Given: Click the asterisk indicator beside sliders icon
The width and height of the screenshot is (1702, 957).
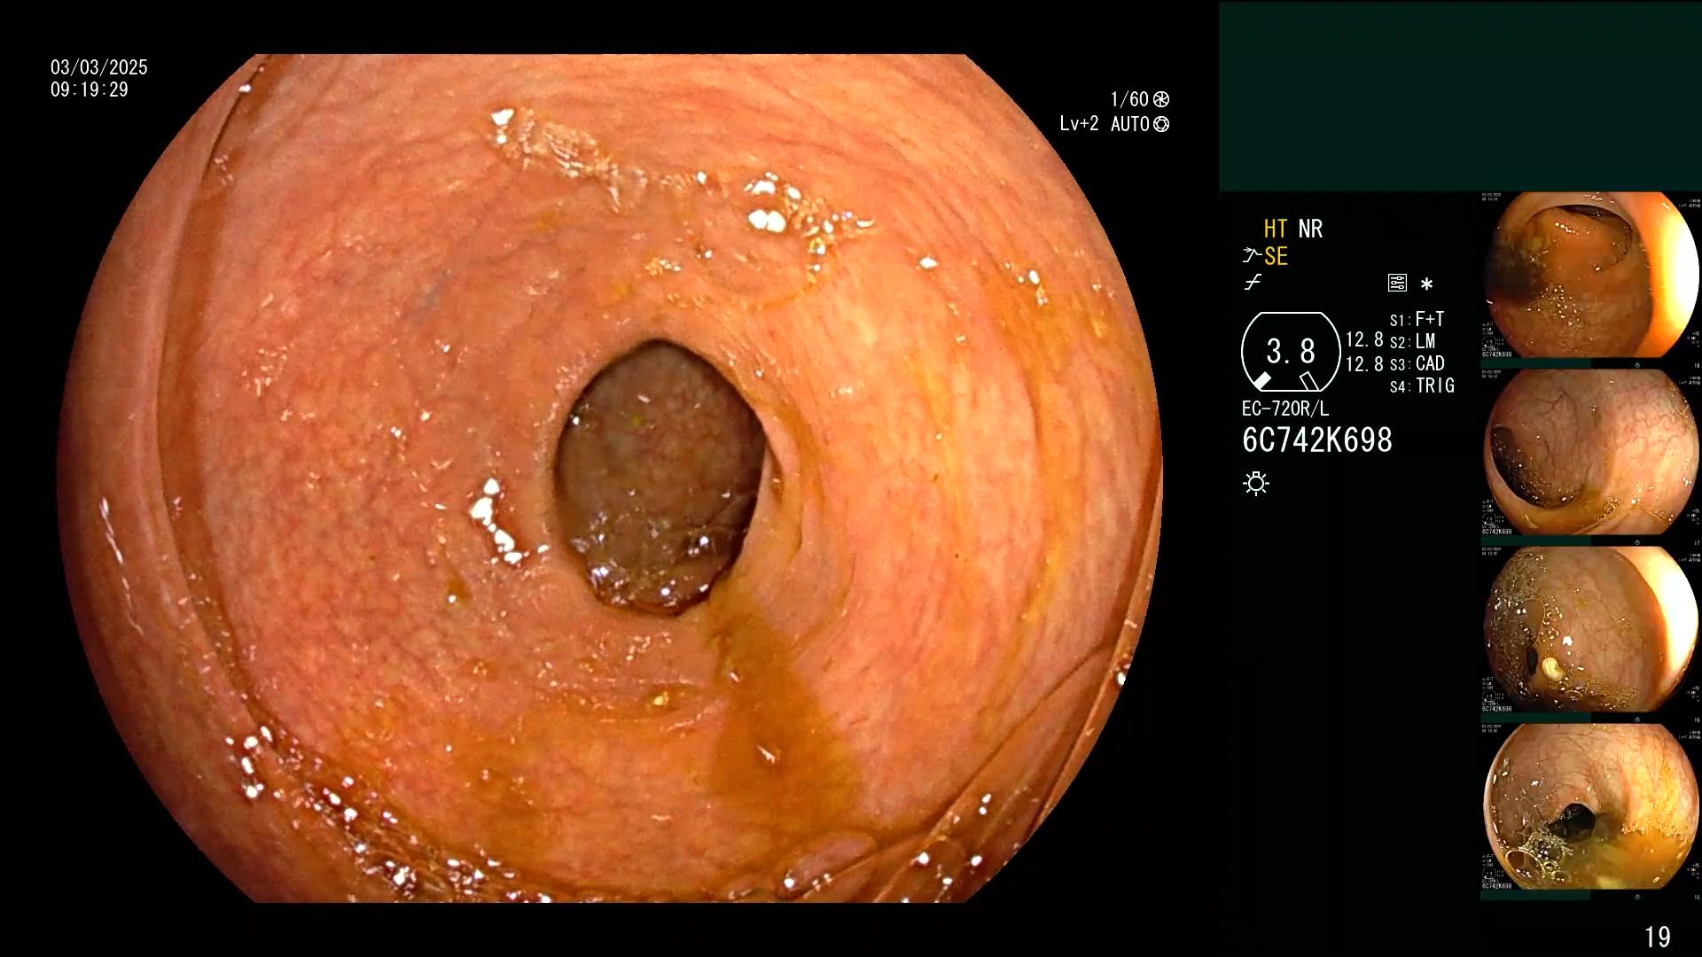Looking at the screenshot, I should point(1426,284).
